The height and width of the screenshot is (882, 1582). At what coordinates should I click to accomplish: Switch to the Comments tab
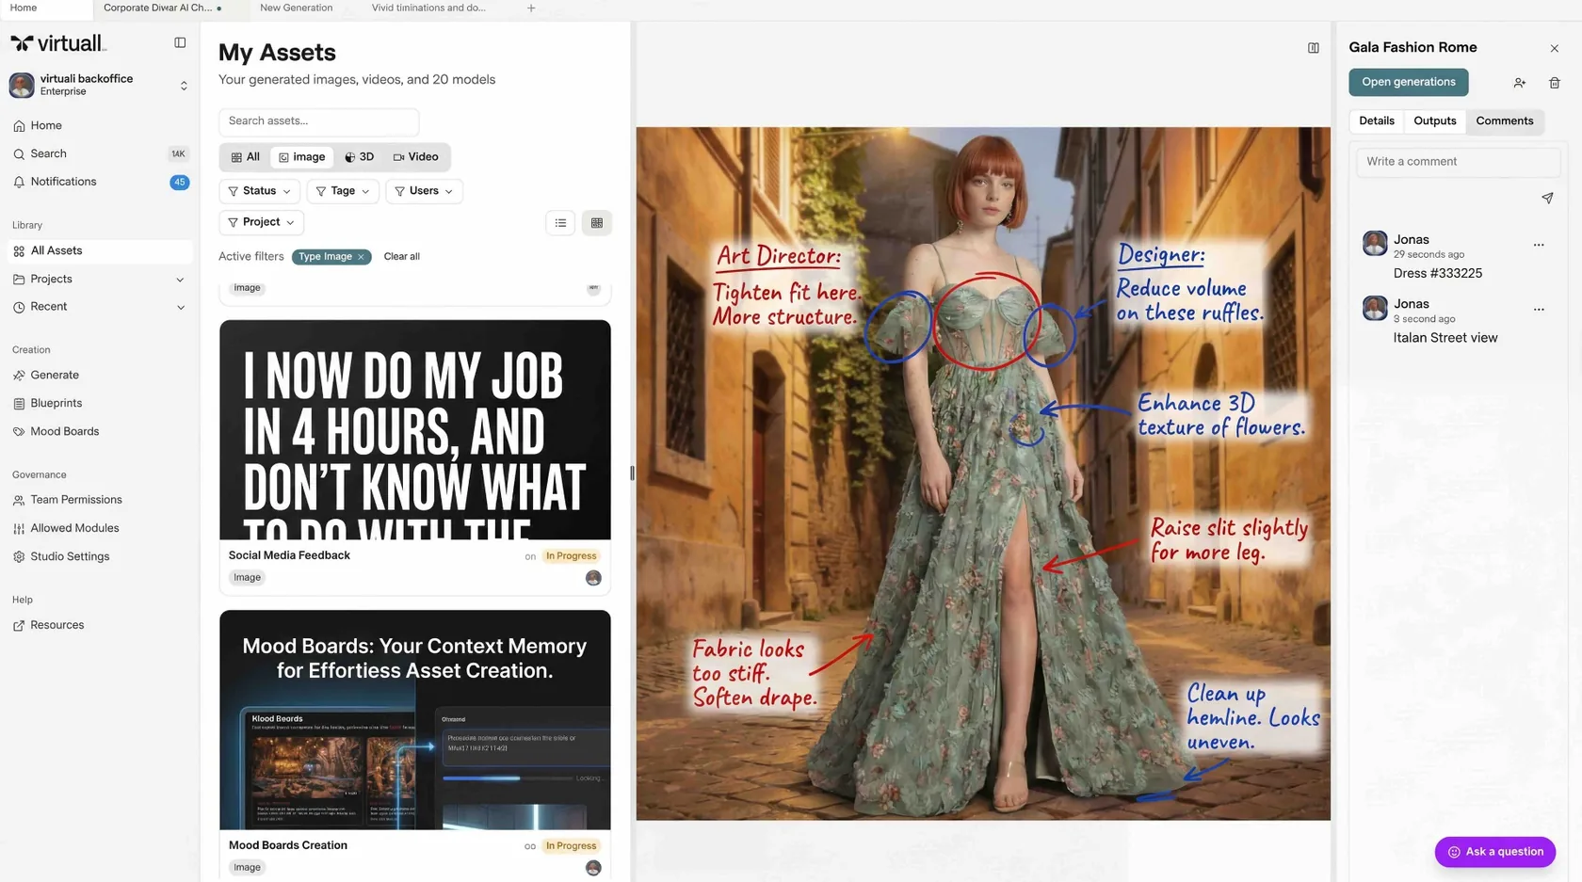click(1504, 120)
